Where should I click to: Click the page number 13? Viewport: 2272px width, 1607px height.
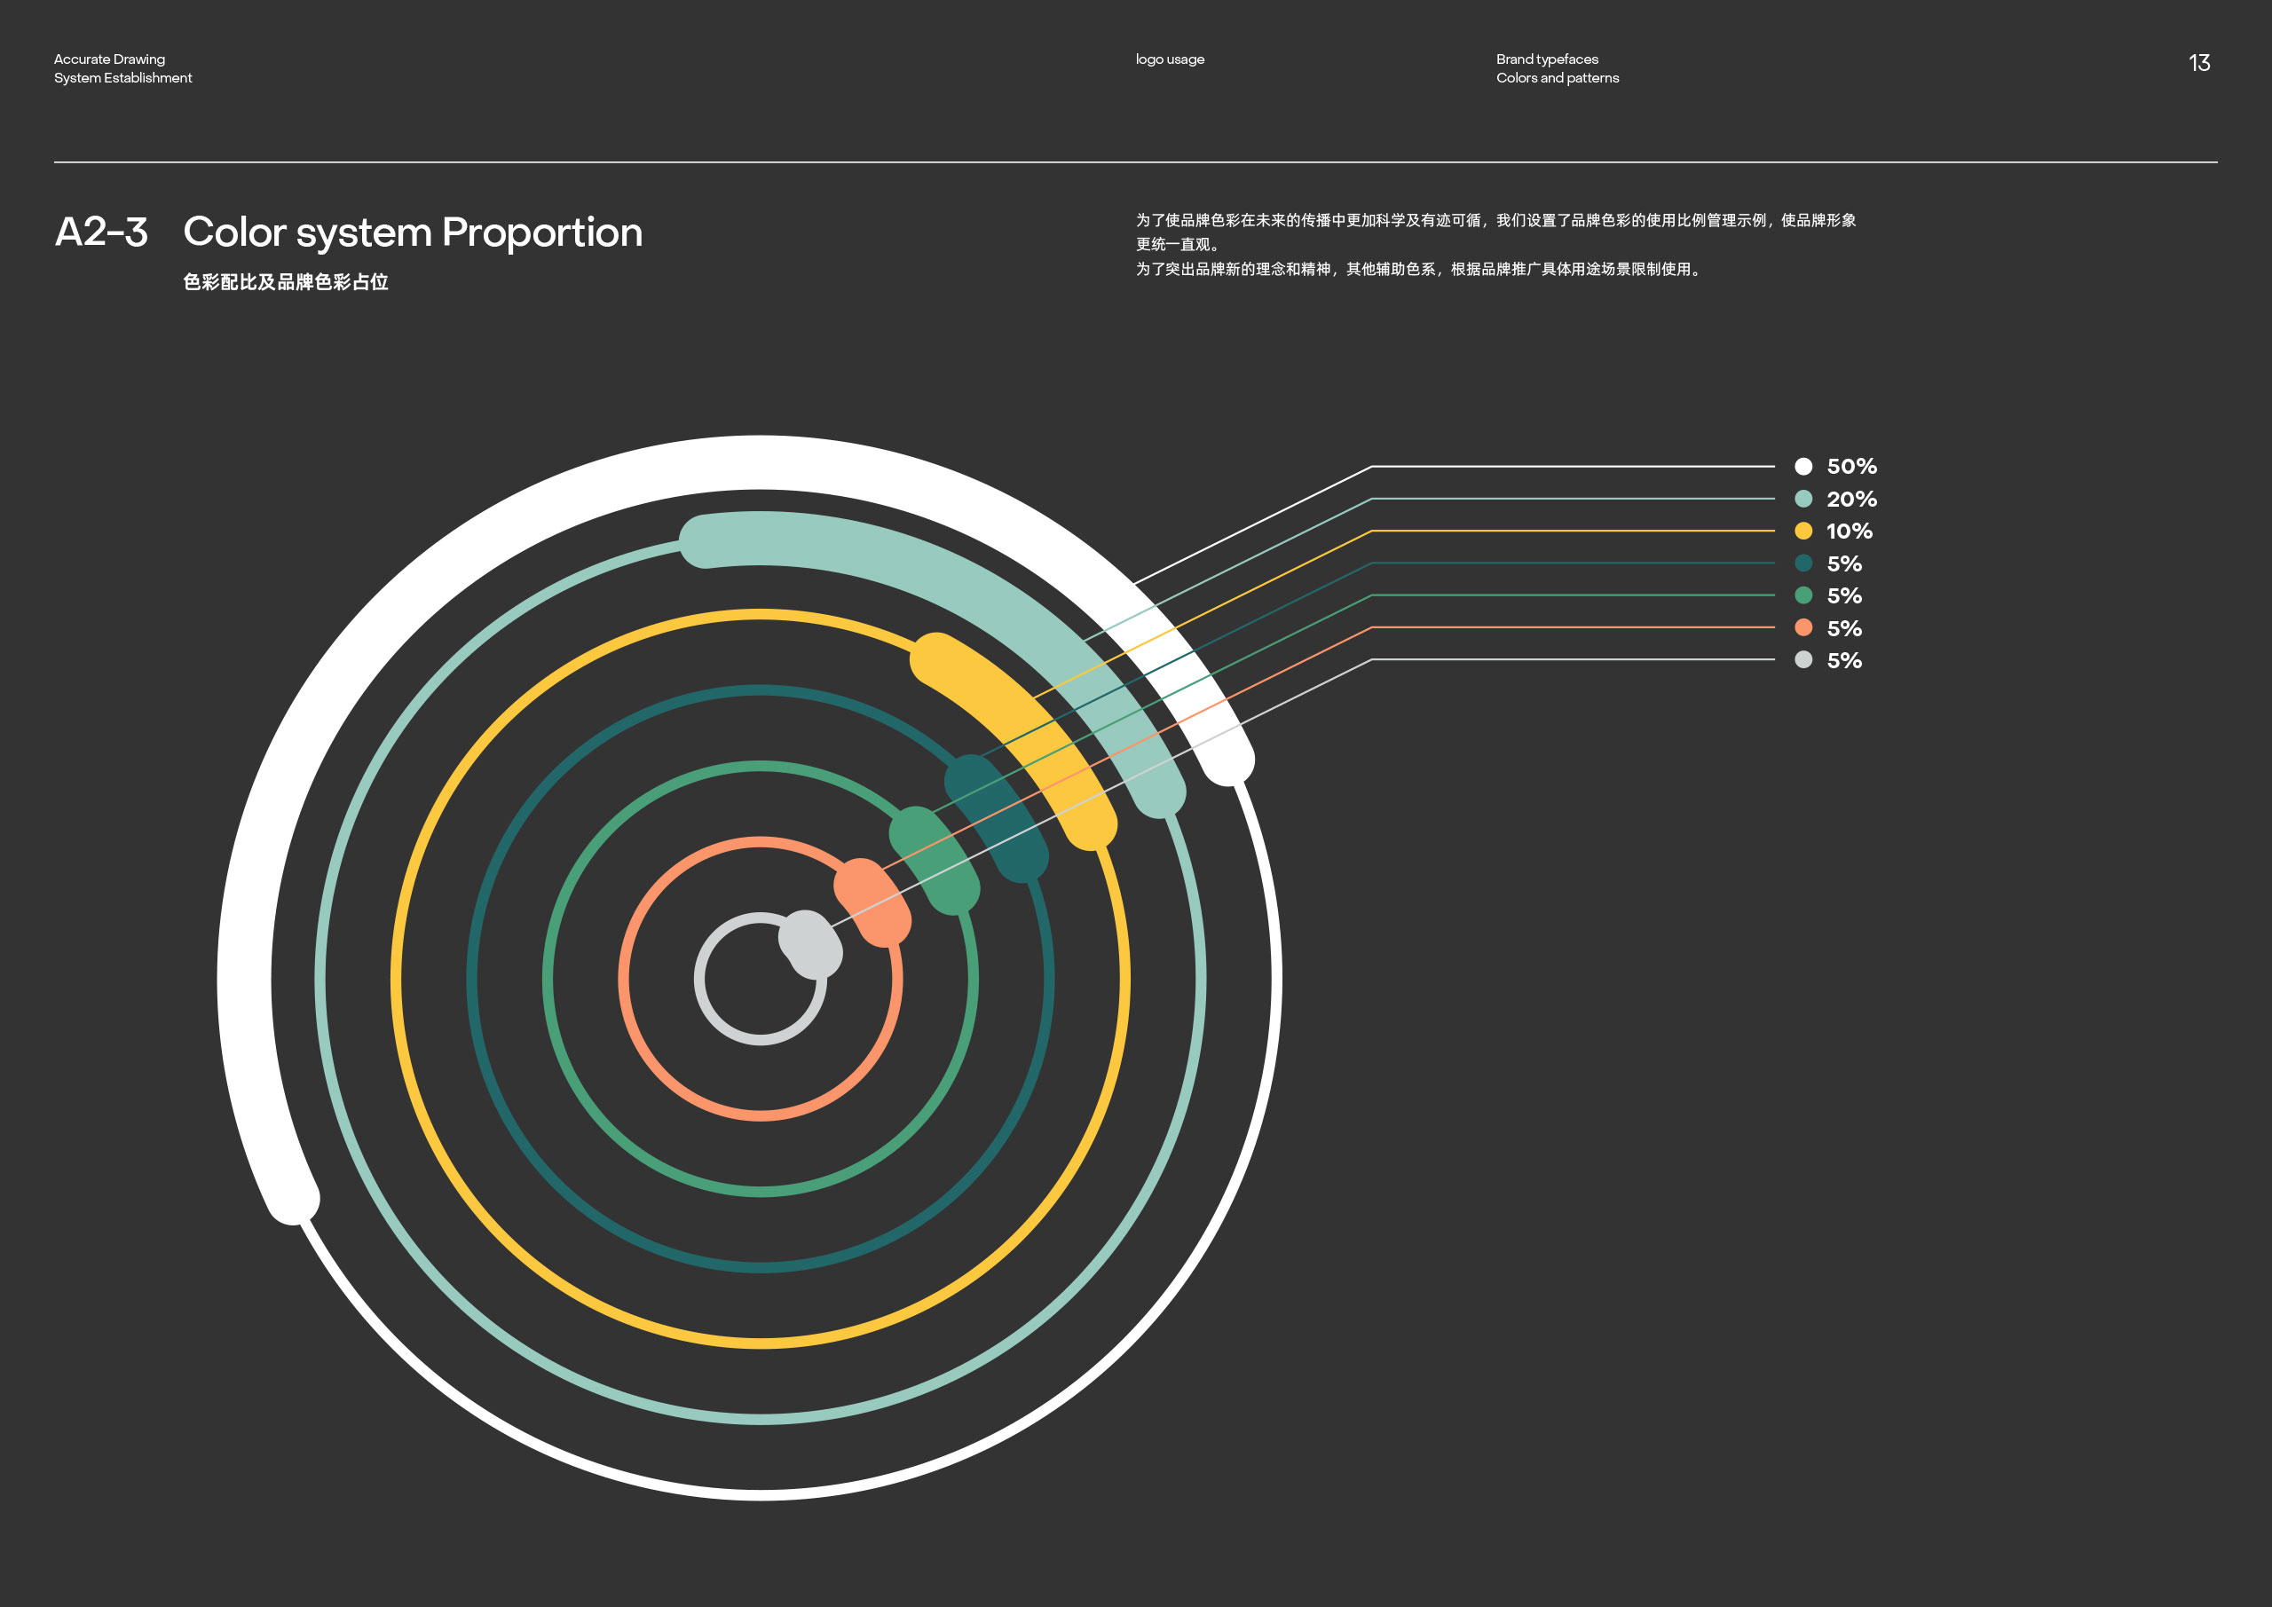[2198, 63]
